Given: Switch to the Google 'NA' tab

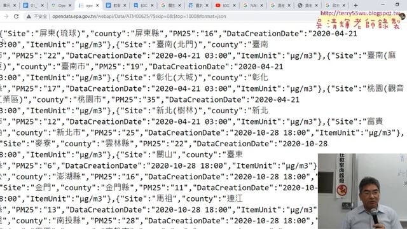Looking at the screenshot, I should pos(252,5).
